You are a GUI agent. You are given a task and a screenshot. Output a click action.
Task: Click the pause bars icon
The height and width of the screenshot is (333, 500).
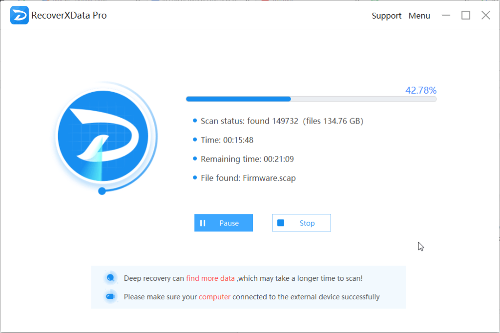pyautogui.click(x=203, y=223)
